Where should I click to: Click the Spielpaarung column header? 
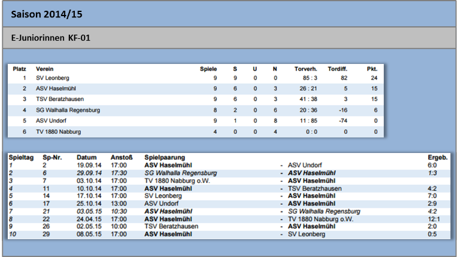[165, 158]
